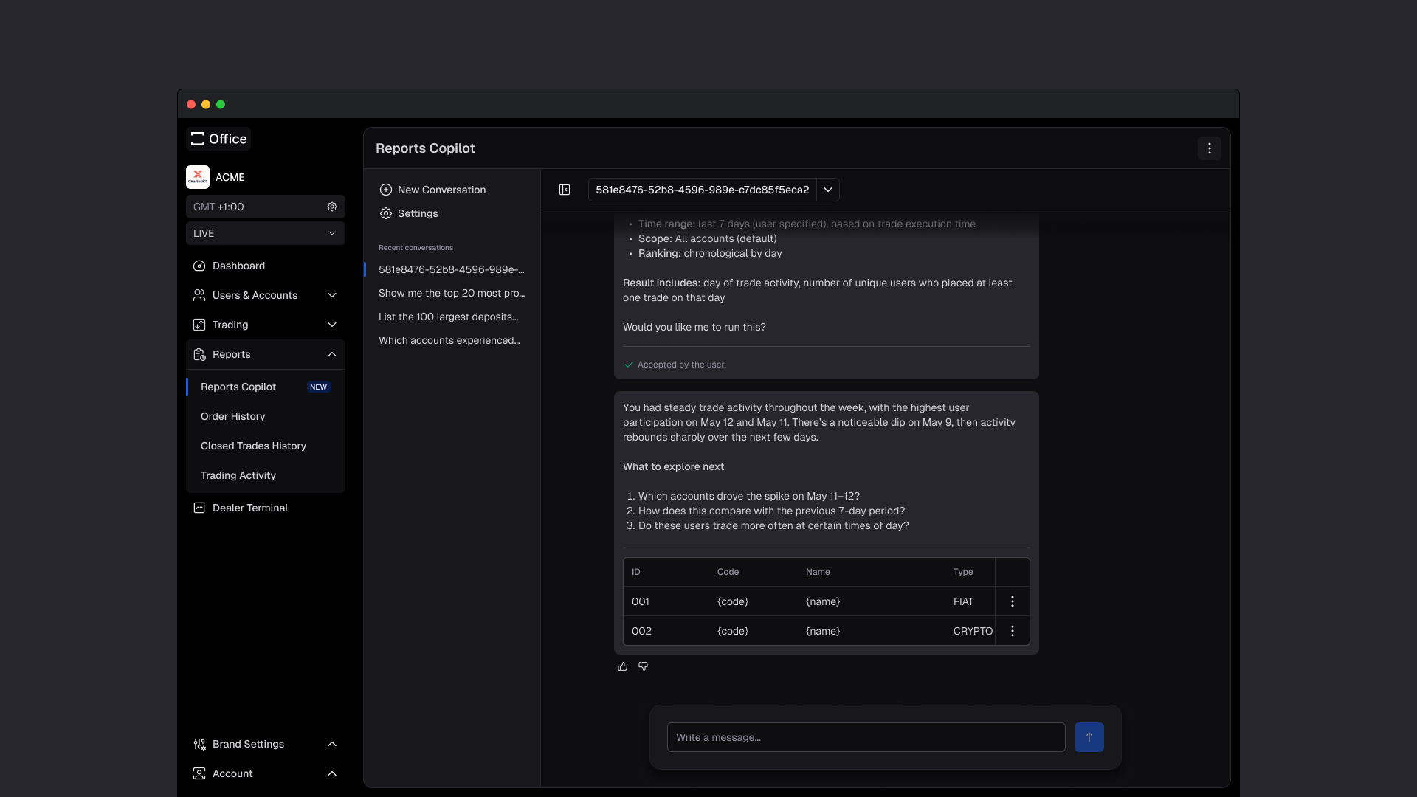1417x797 pixels.
Task: Click the Type column header
Action: click(963, 572)
